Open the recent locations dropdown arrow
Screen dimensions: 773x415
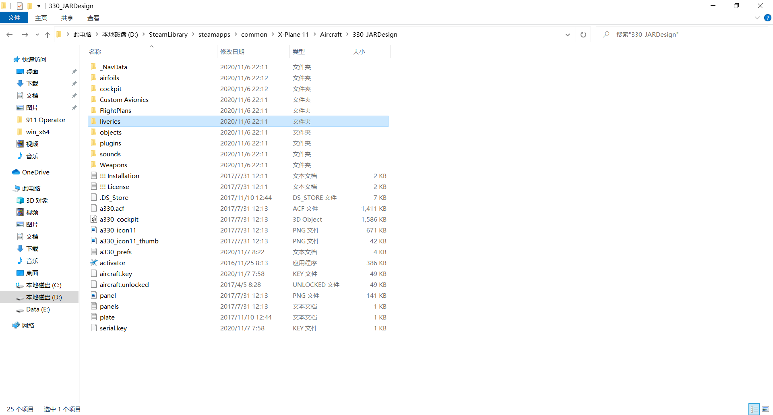[37, 35]
